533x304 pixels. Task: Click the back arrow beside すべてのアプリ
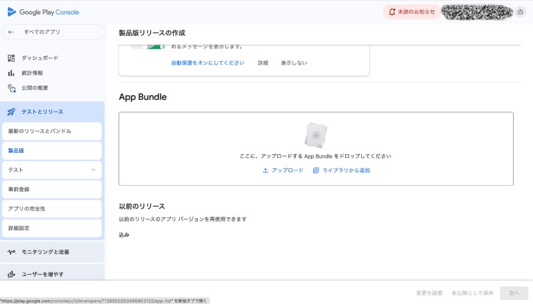pyautogui.click(x=11, y=32)
